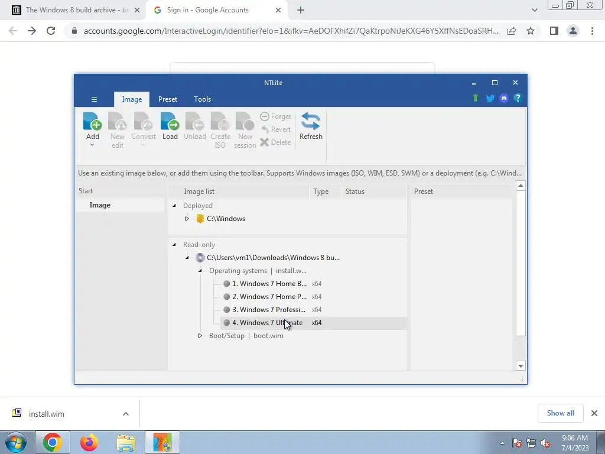Image resolution: width=605 pixels, height=454 pixels.
Task: Open Chrome's tab search chevron
Action: pyautogui.click(x=534, y=10)
